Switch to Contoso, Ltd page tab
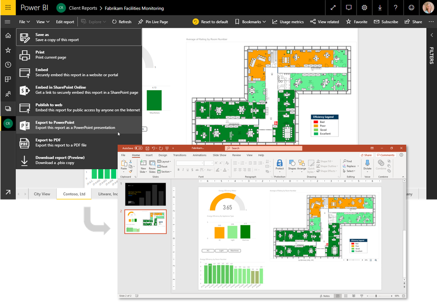Viewport: 437px width, 302px height. click(x=74, y=194)
